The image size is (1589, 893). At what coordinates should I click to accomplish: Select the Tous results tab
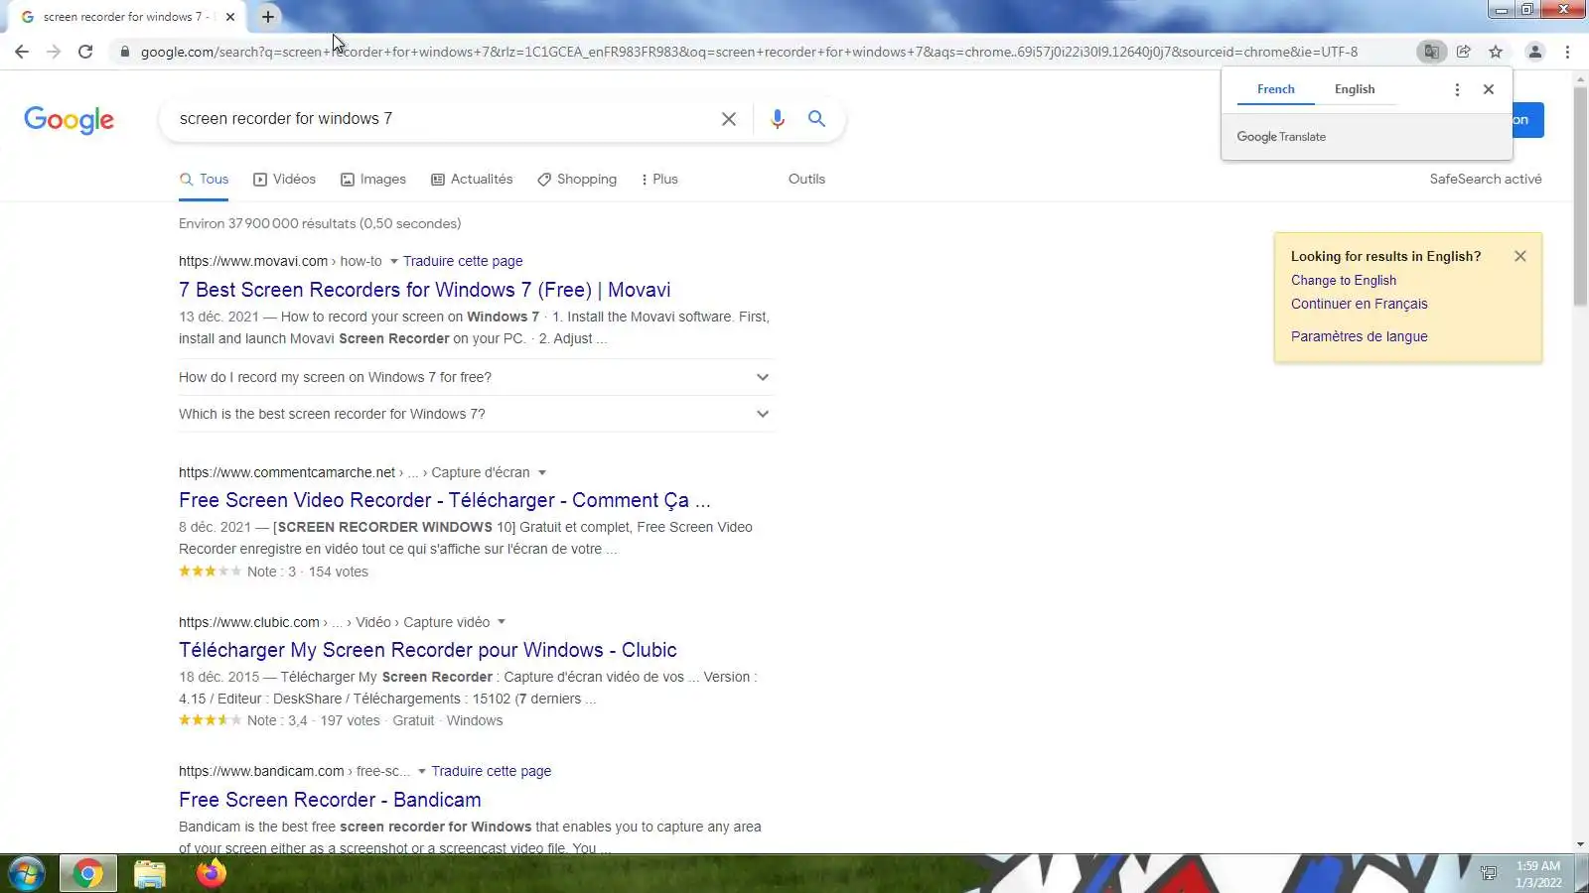pyautogui.click(x=204, y=180)
